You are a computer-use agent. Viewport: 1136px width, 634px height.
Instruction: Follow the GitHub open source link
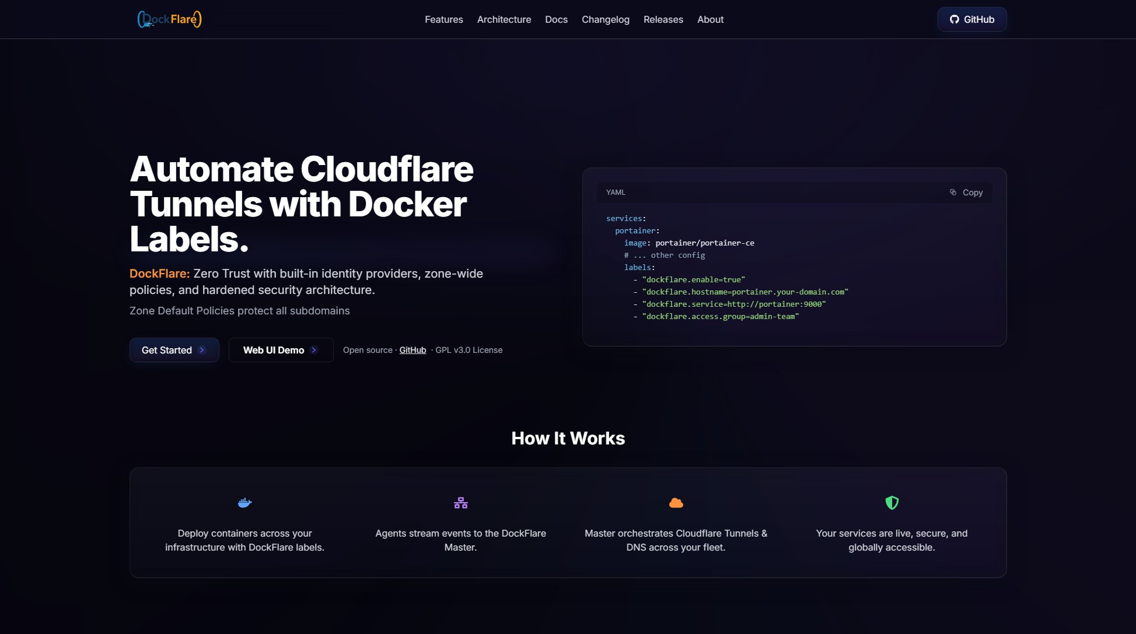(x=413, y=350)
